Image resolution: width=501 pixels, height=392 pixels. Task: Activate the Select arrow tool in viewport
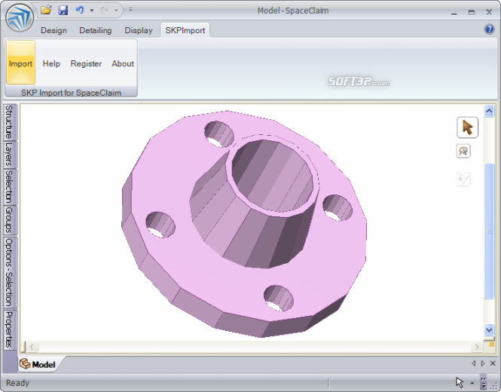coord(467,127)
